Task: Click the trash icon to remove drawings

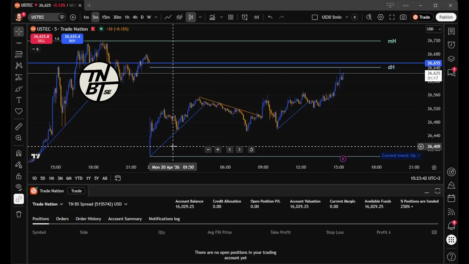Action: coord(19,214)
